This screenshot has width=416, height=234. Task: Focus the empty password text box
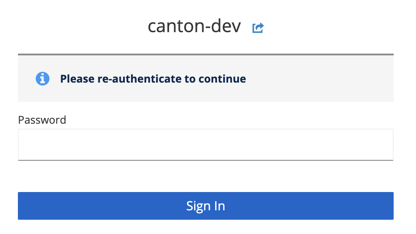point(205,145)
